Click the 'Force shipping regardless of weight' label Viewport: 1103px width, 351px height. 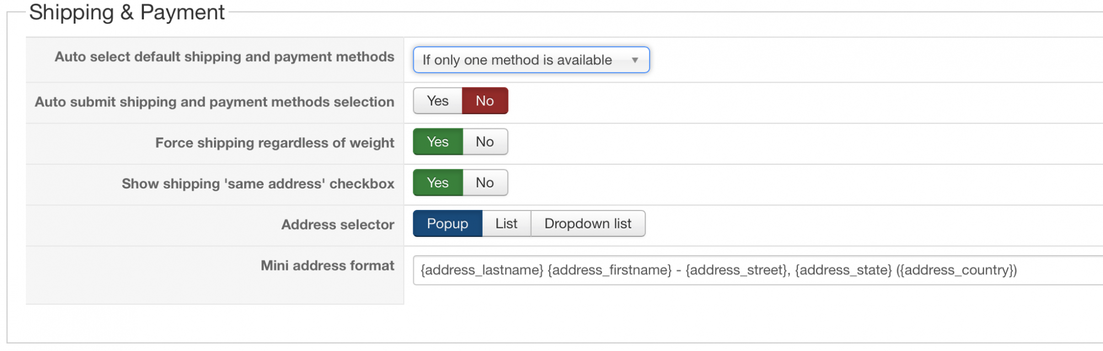click(x=275, y=143)
